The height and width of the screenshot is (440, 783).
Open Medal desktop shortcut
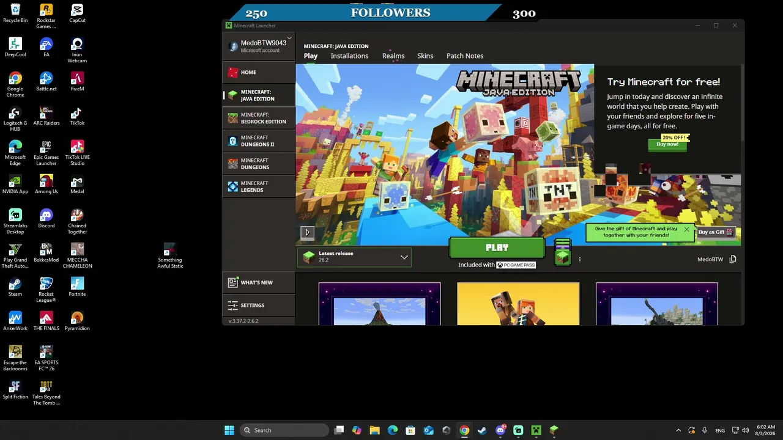click(77, 185)
